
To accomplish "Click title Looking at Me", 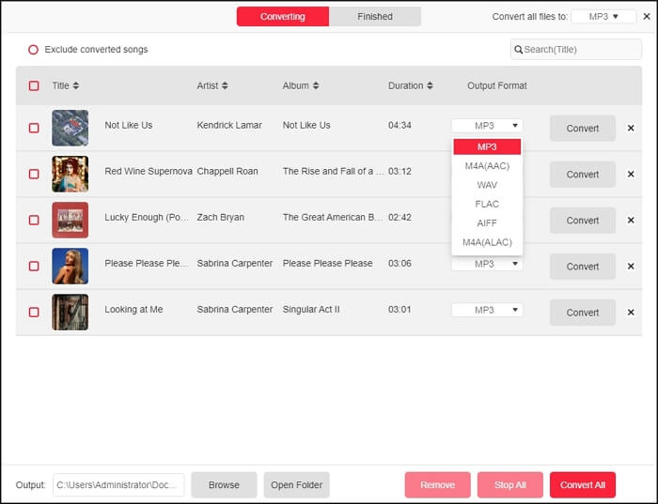I will coord(133,310).
